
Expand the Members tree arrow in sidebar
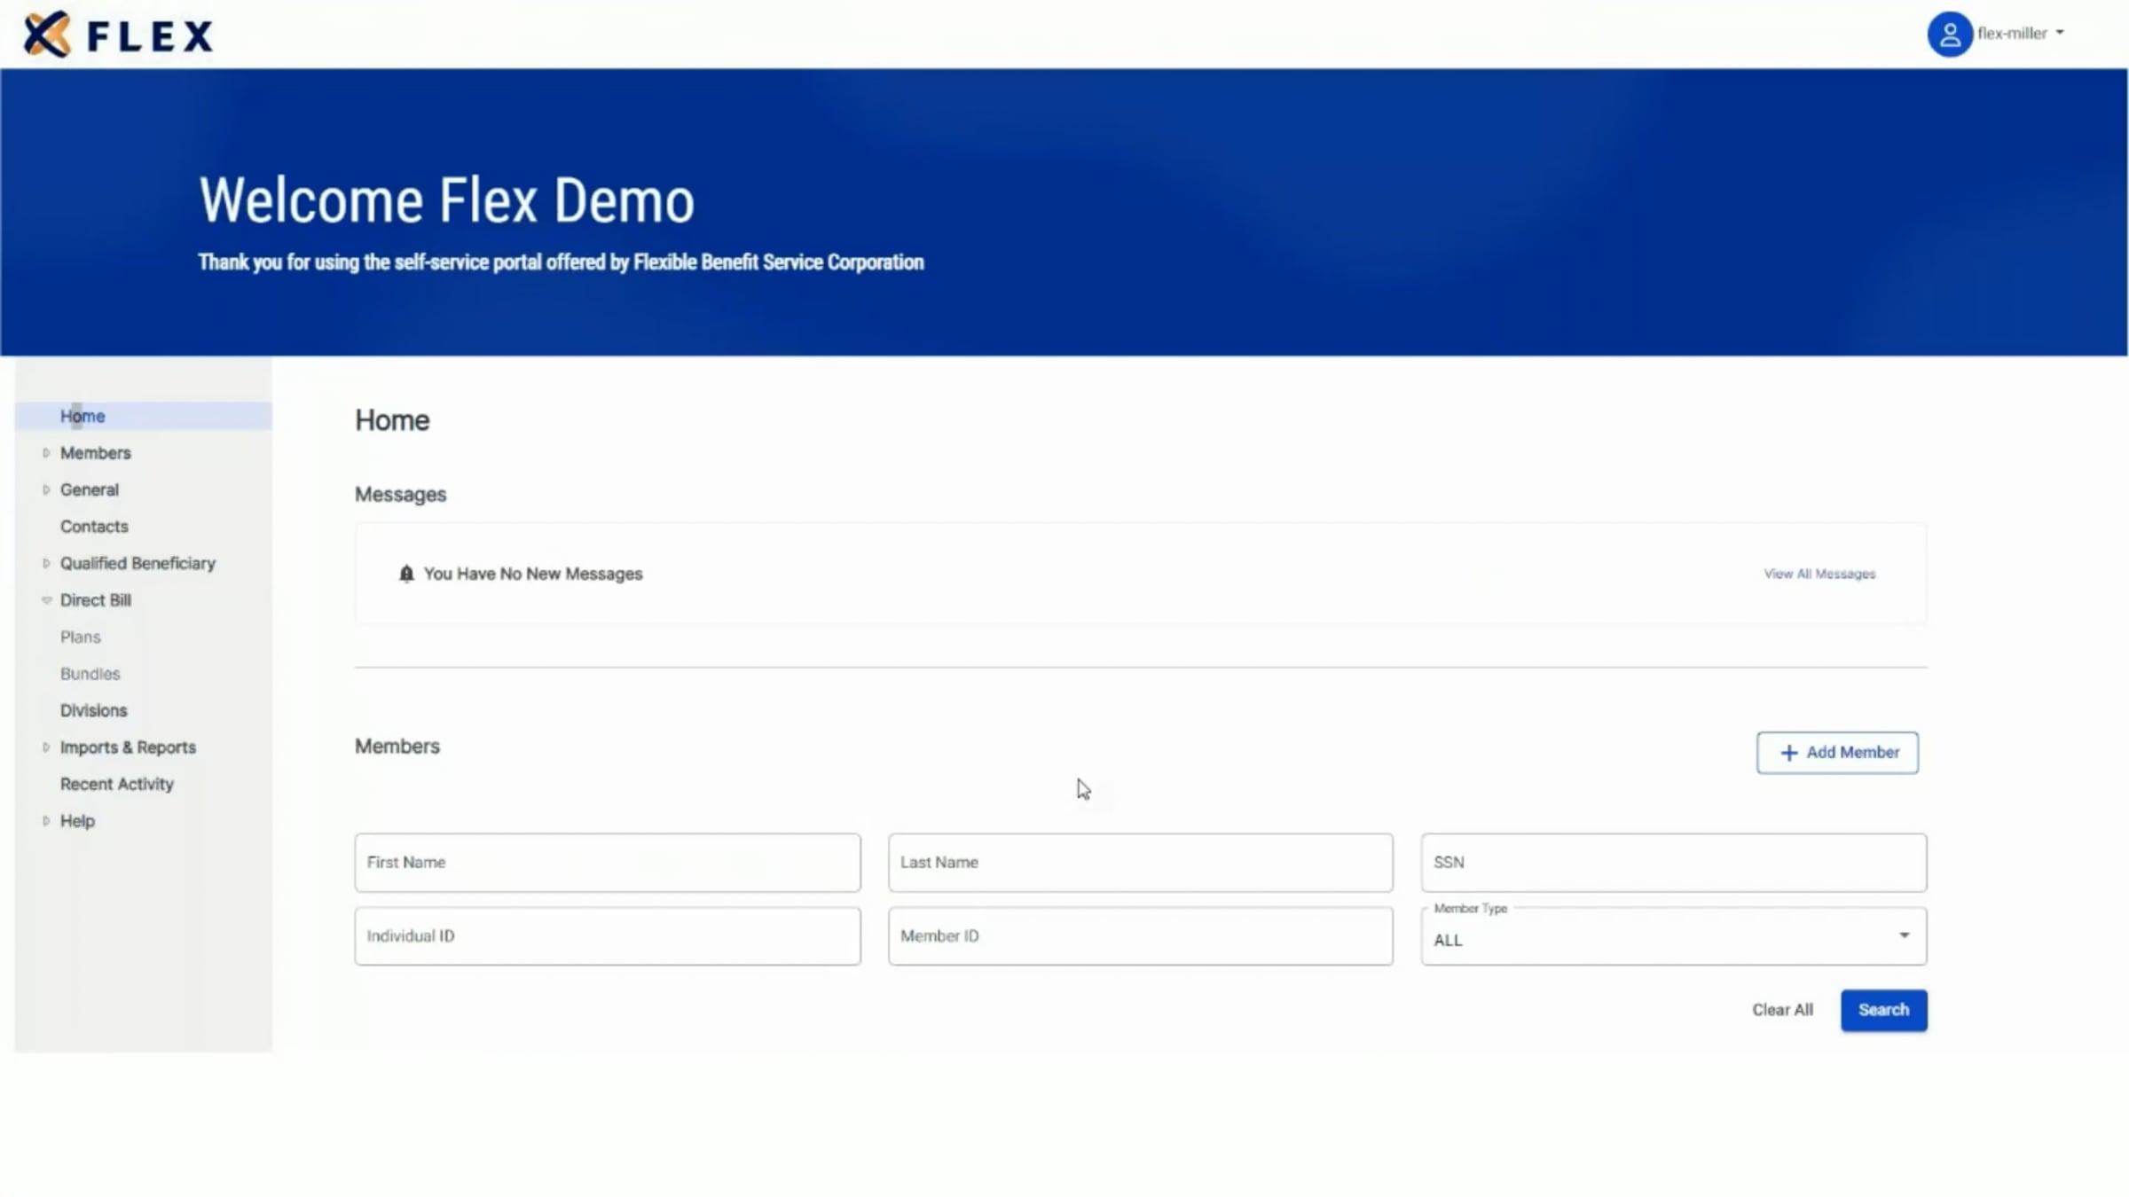tap(46, 453)
